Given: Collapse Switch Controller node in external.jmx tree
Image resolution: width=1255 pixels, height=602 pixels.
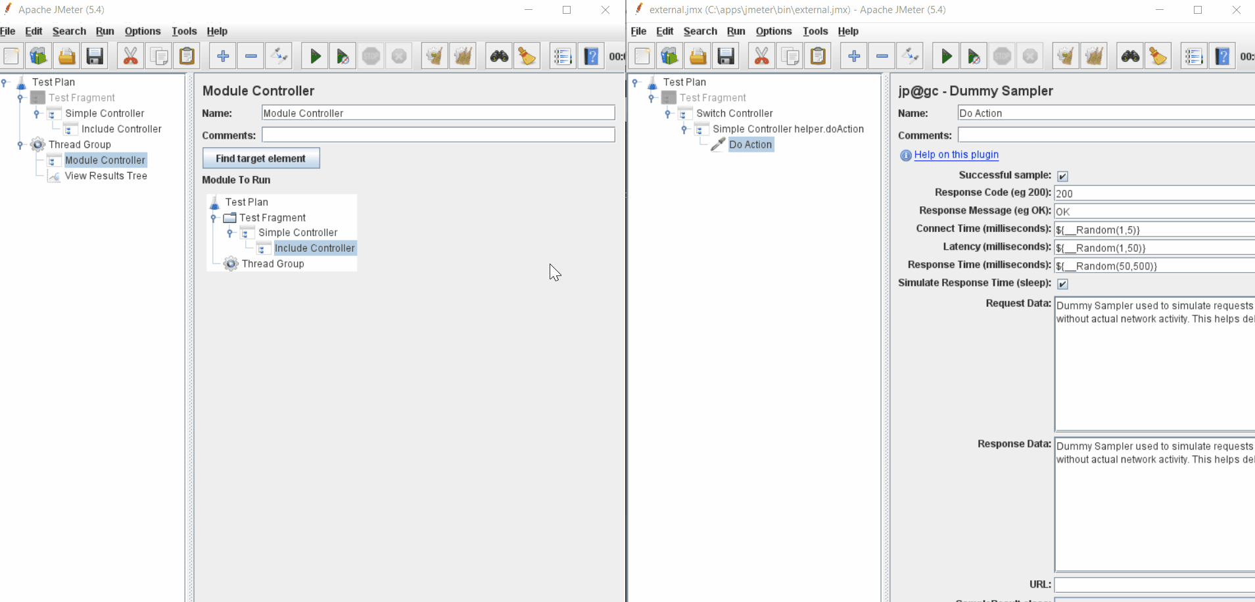Looking at the screenshot, I should [x=668, y=114].
